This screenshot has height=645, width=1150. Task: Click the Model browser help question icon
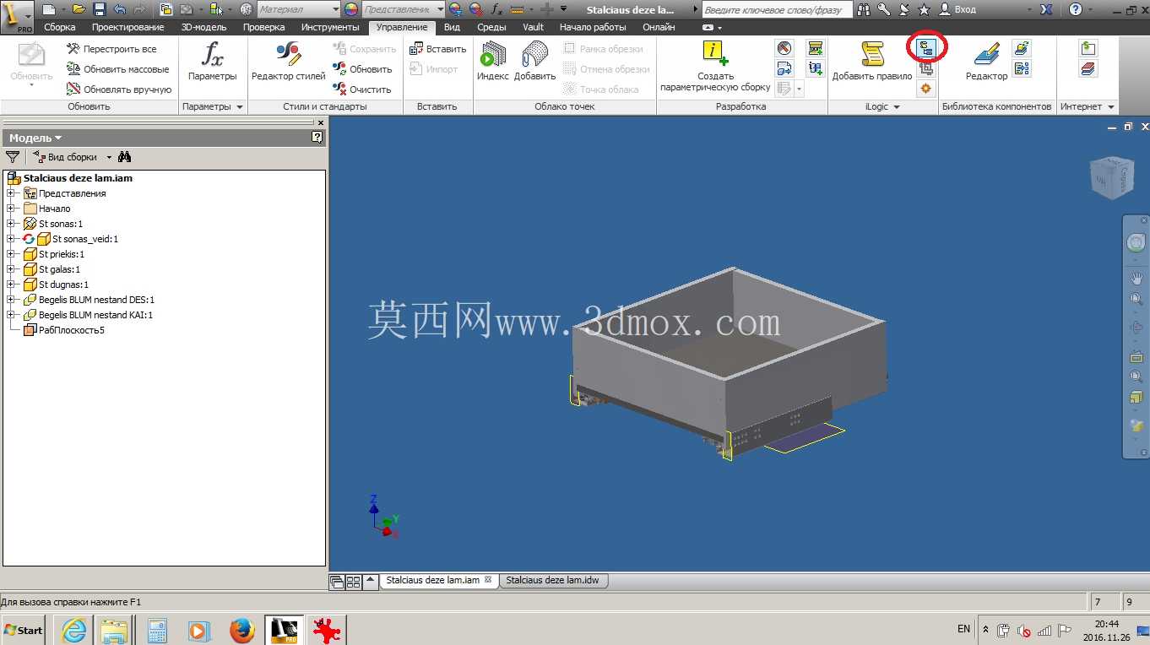tap(317, 137)
